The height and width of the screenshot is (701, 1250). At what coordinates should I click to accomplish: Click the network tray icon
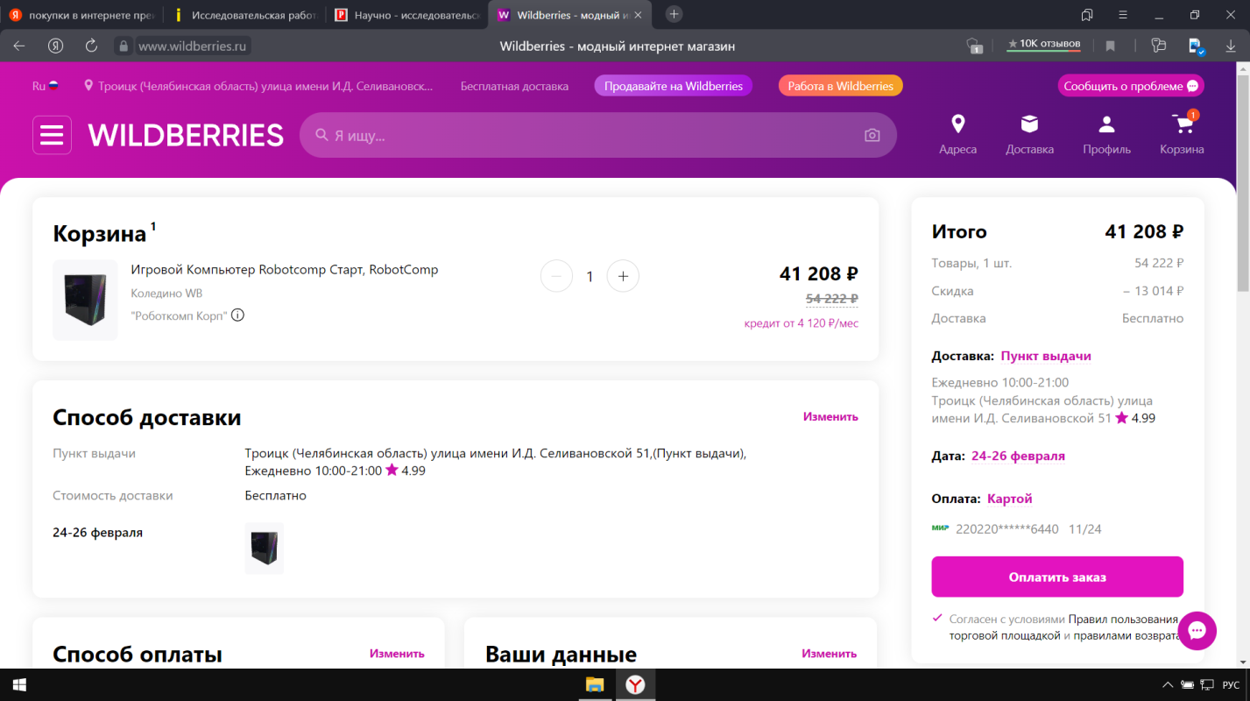pyautogui.click(x=1207, y=684)
